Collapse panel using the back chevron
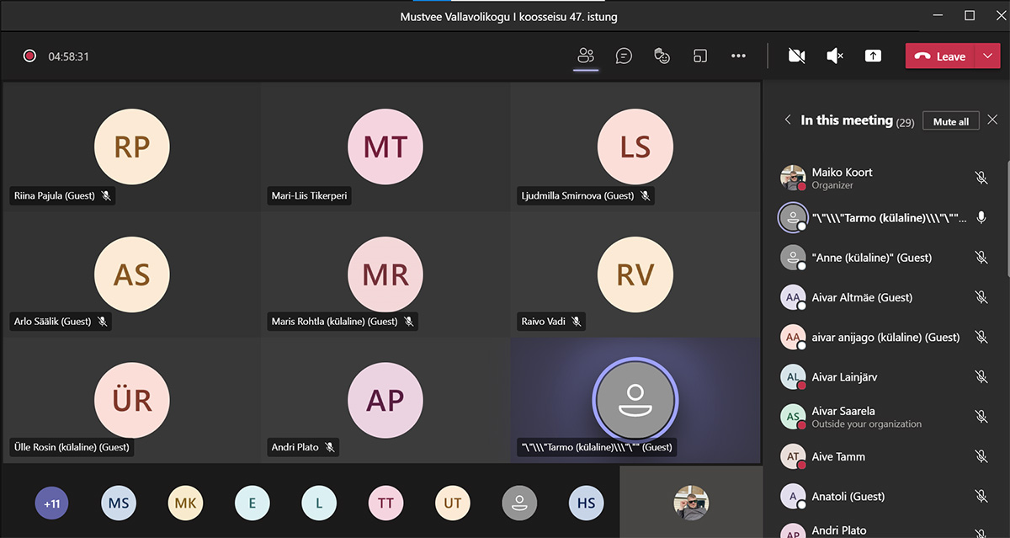Viewport: 1010px width, 538px height. click(788, 120)
